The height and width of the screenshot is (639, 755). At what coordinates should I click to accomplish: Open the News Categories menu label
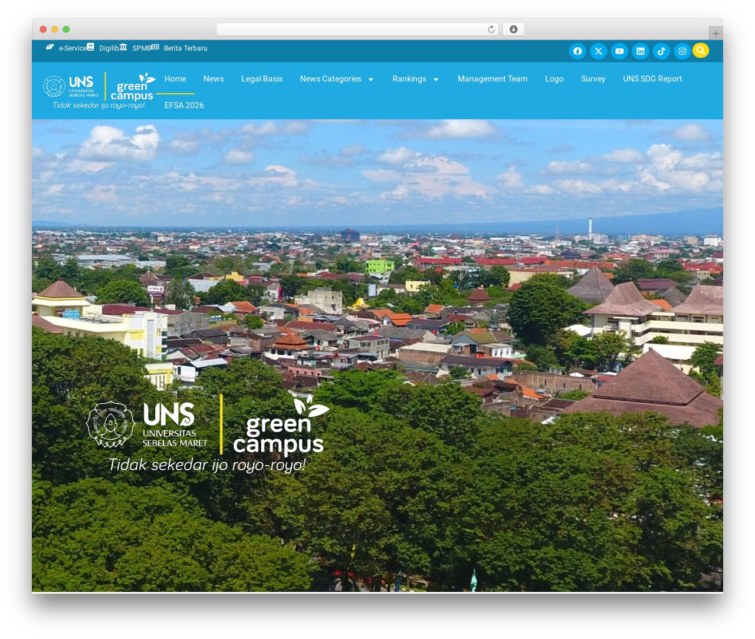tap(330, 79)
